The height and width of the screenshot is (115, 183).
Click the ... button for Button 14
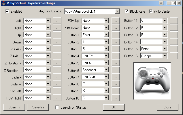point(174,42)
